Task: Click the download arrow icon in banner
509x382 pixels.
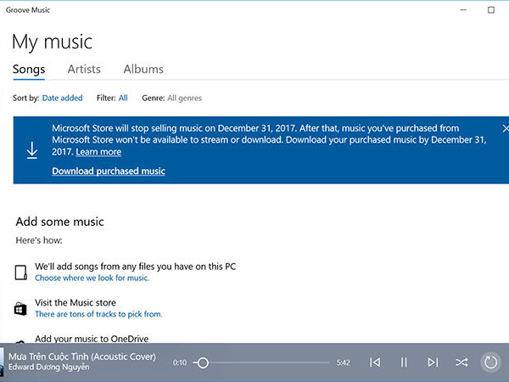Action: tap(32, 150)
